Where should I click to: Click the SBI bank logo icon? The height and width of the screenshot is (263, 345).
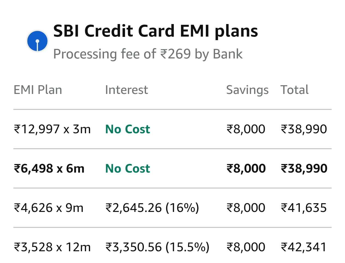click(37, 41)
